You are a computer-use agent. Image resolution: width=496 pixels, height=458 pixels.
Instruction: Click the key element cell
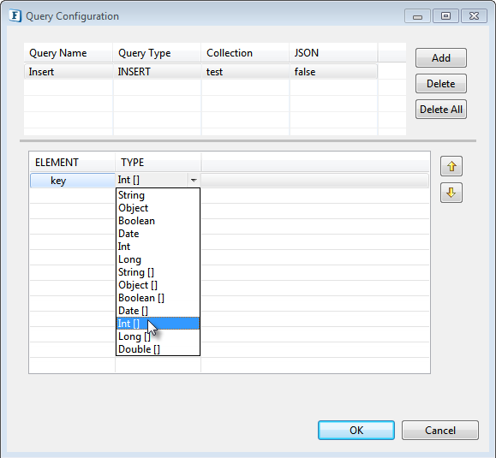click(73, 181)
